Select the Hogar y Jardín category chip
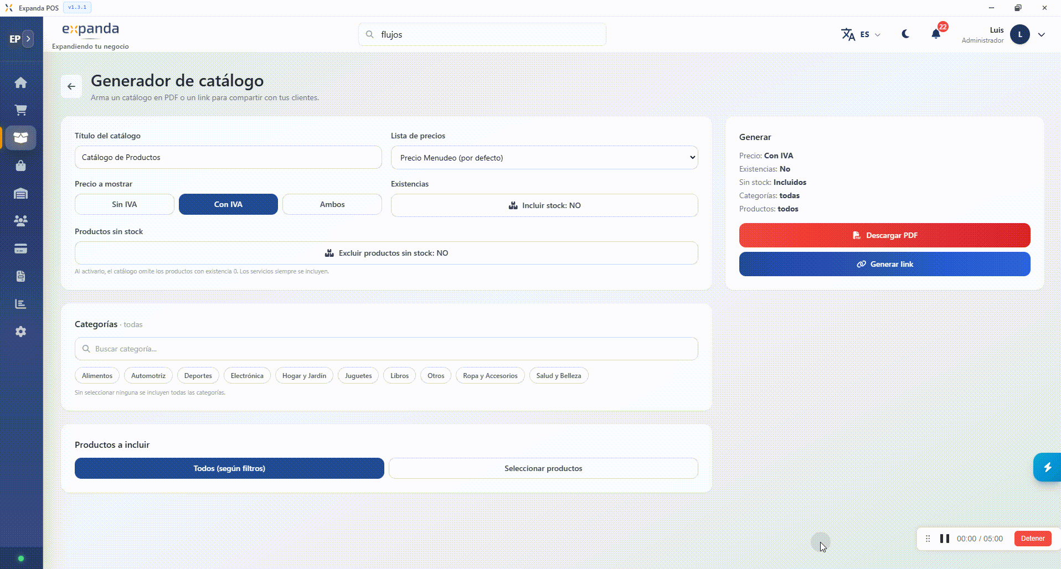The image size is (1061, 569). tap(304, 376)
